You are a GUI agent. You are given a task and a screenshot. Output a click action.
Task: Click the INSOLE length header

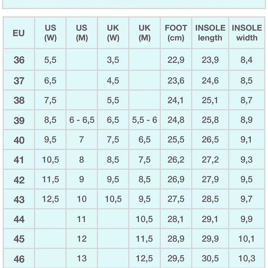210,33
